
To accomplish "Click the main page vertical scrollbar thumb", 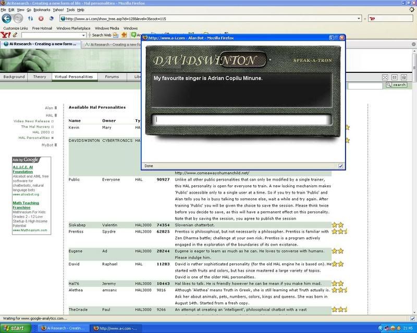I will [x=414, y=68].
